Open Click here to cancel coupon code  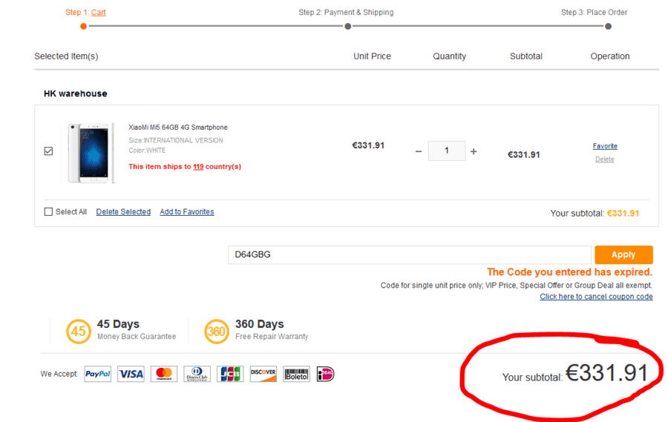coord(596,297)
